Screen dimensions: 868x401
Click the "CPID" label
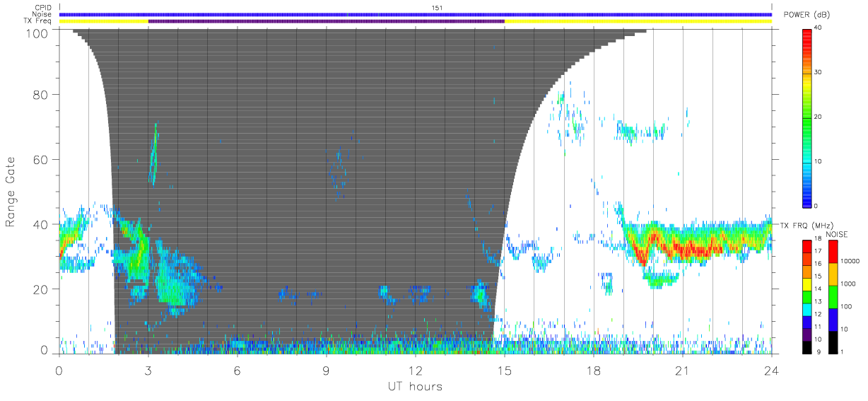click(x=43, y=8)
